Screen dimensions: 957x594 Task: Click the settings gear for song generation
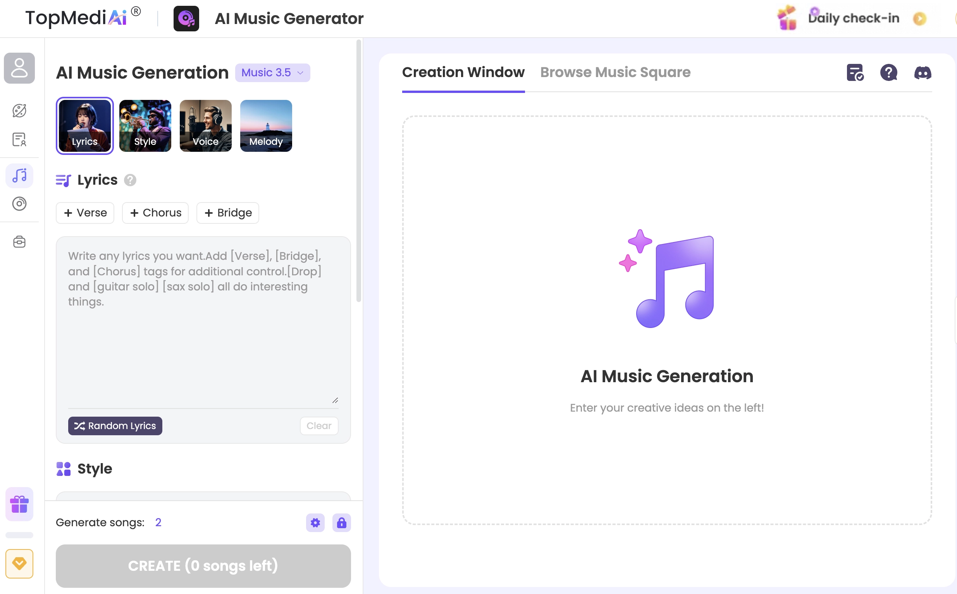click(x=315, y=522)
